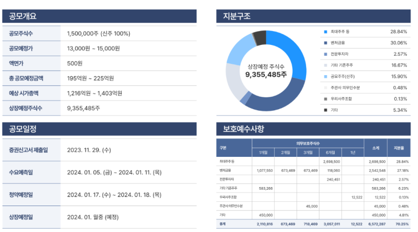Click the 2024. 01. 17. (수) date range

click(114, 195)
